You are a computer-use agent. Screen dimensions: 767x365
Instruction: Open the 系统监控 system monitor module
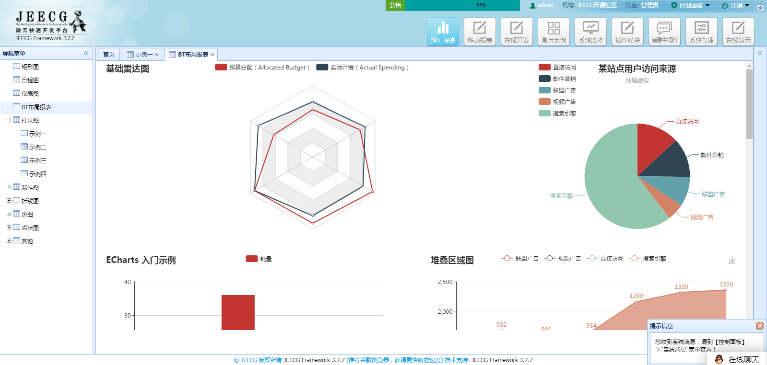point(590,32)
